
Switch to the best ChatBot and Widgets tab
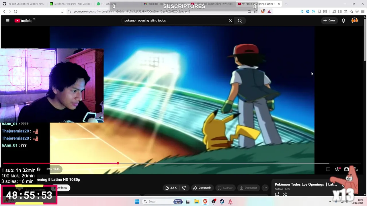coord(24,4)
